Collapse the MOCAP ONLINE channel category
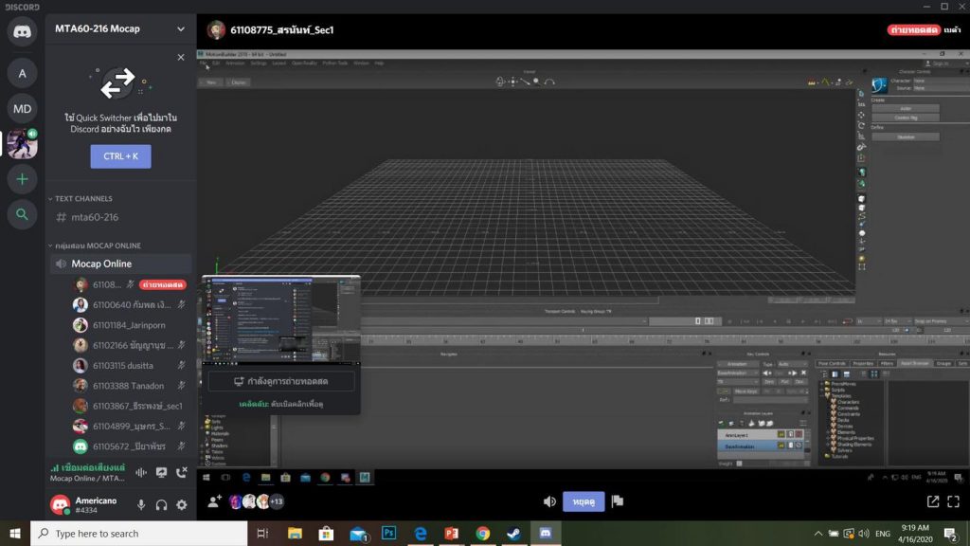The image size is (970, 546). coord(95,246)
